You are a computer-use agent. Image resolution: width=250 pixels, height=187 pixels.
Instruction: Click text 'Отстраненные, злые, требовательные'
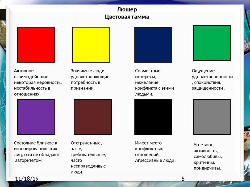(x=89, y=149)
